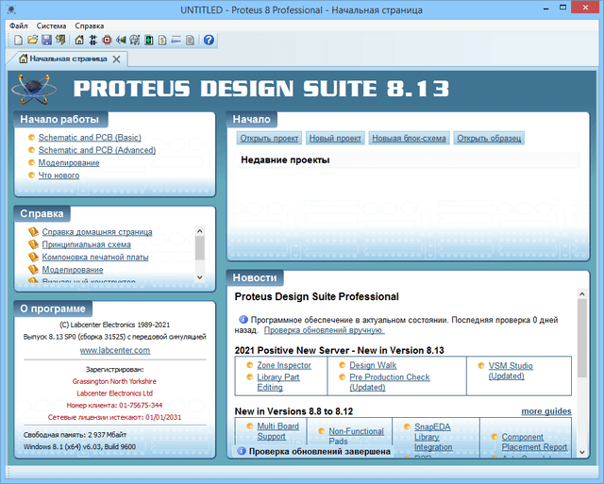Open the Library Part Editing link

pyautogui.click(x=278, y=382)
